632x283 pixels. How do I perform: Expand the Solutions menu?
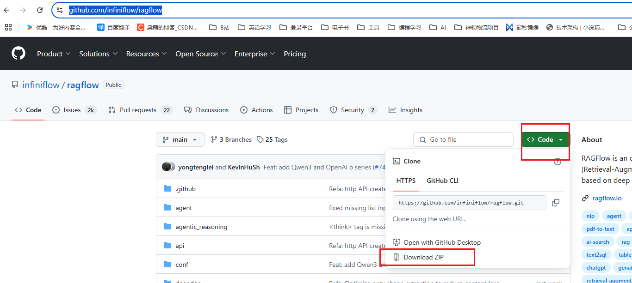click(99, 54)
